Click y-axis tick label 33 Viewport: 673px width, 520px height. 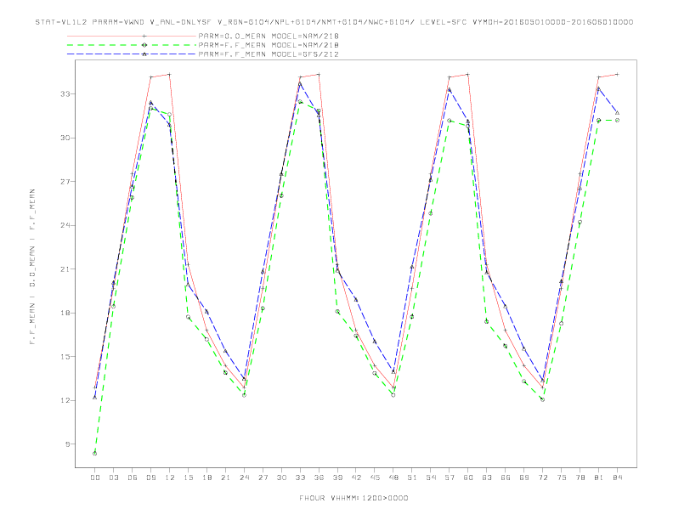[x=65, y=93]
